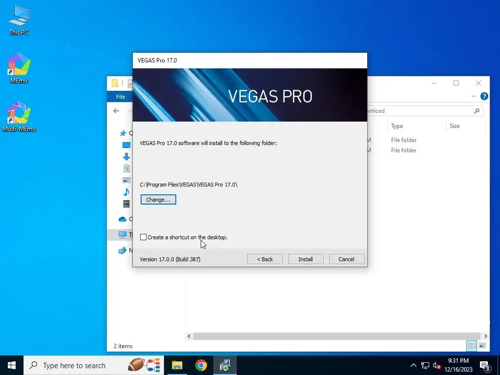Select Downloads arrow icon in Explorer sidebar
The height and width of the screenshot is (375, 500).
[x=126, y=157]
